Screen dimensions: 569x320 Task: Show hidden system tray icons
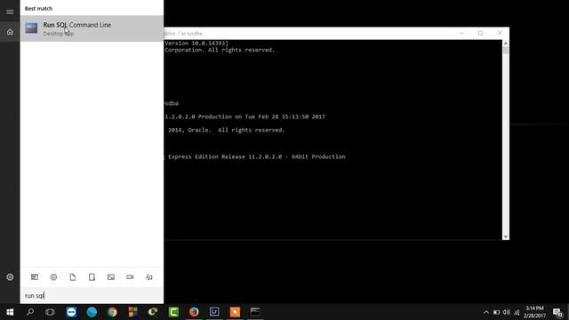click(x=486, y=312)
